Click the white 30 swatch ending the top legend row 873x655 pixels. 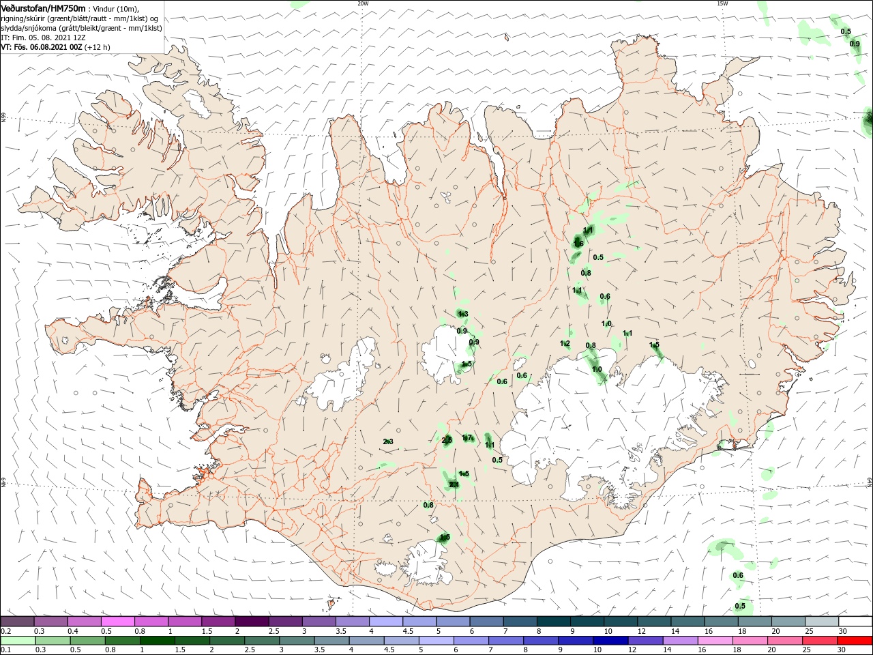point(855,621)
